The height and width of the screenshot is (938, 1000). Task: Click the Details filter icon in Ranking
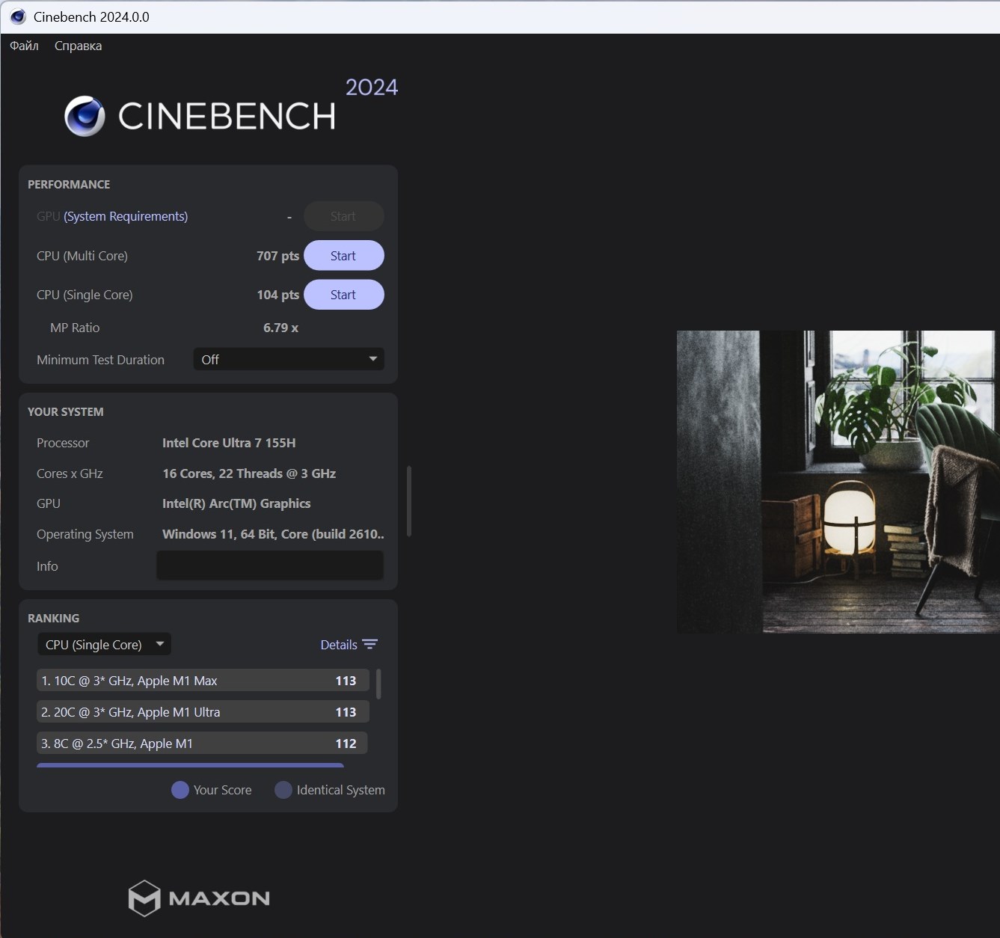[369, 645]
